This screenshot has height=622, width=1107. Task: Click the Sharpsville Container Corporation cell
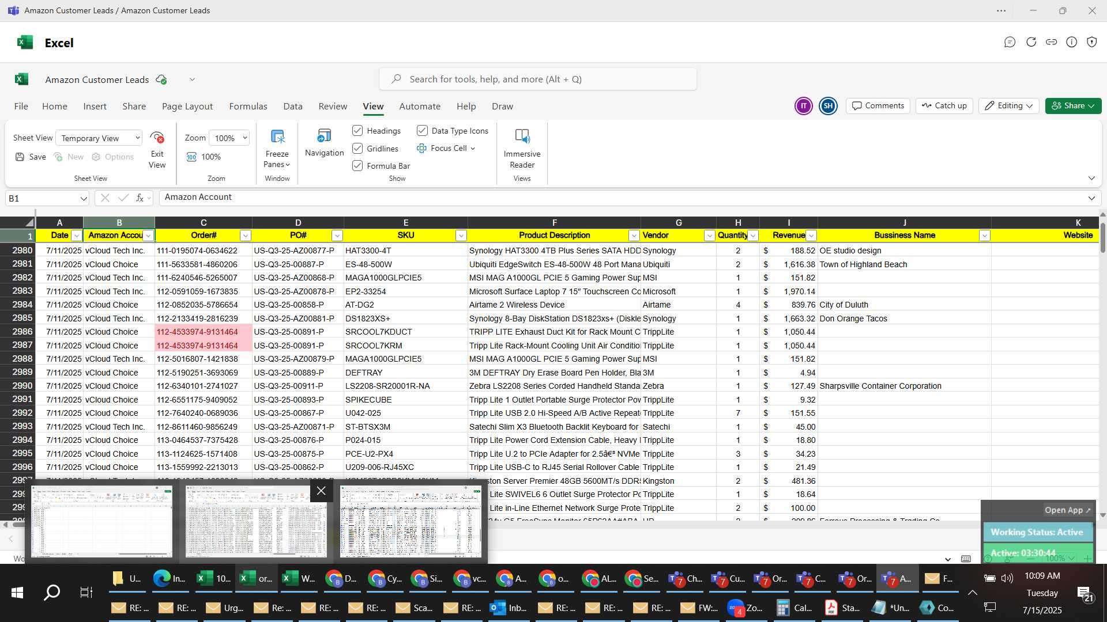[x=904, y=386]
